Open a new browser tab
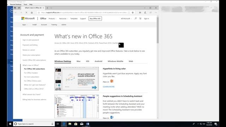The image size is (226, 127). coord(47,8)
